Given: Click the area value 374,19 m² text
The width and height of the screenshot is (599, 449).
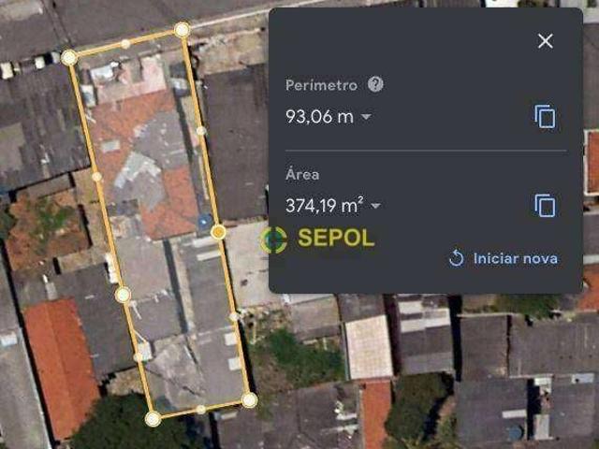Looking at the screenshot, I should click(325, 206).
